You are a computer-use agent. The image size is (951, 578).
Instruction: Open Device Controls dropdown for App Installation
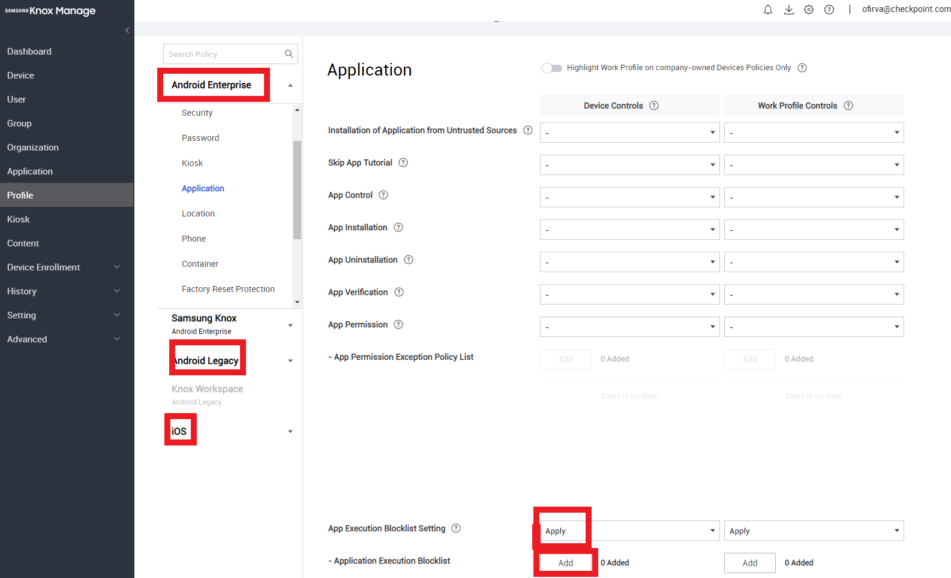pyautogui.click(x=630, y=230)
